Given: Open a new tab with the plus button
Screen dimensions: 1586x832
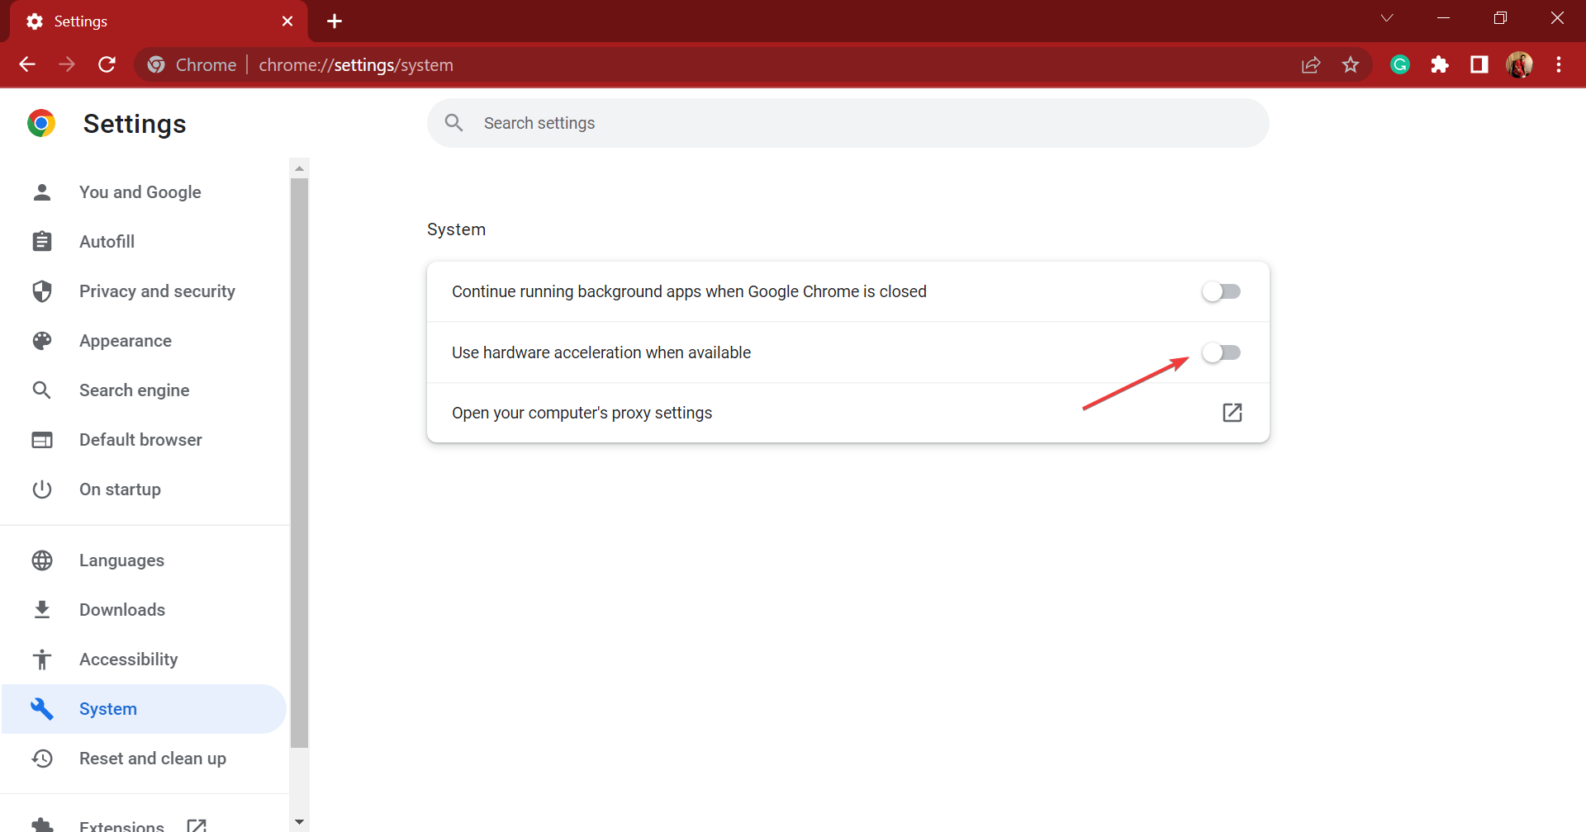Looking at the screenshot, I should click(x=334, y=21).
